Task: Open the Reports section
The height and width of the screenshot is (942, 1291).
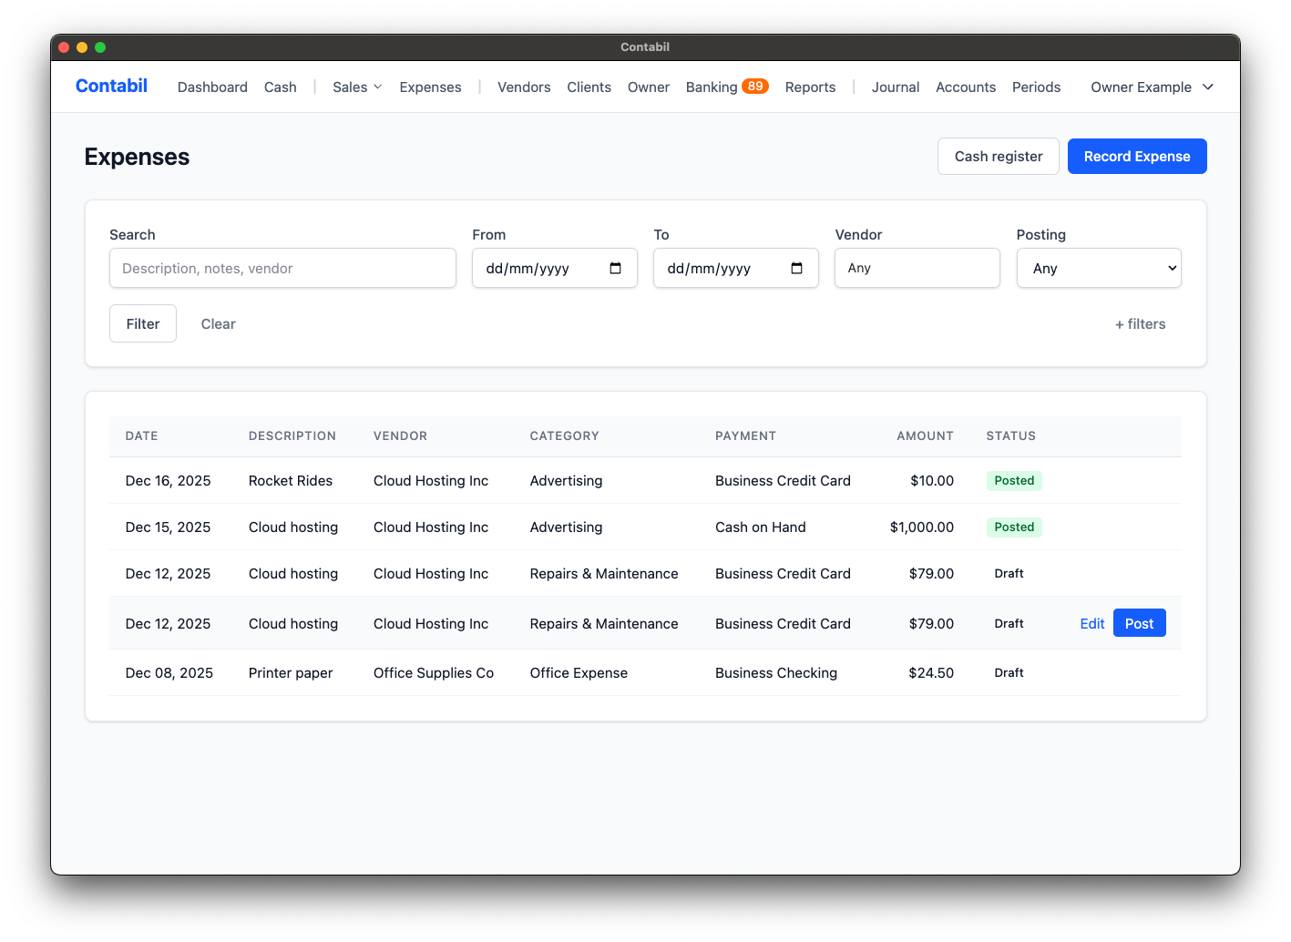Action: coord(809,87)
